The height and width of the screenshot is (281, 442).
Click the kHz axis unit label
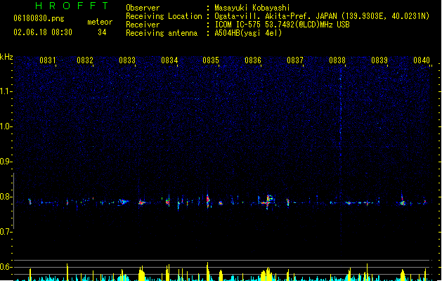coord(6,57)
